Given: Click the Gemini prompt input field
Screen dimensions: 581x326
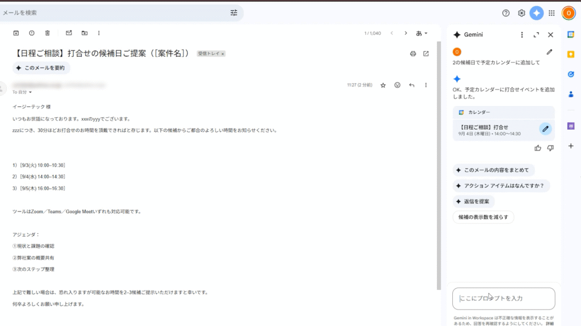Looking at the screenshot, I should point(503,298).
